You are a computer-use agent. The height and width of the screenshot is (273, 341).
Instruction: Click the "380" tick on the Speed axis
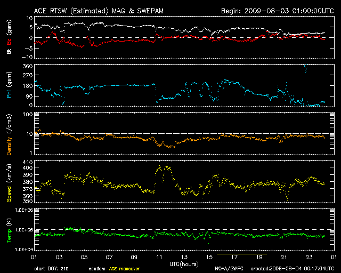click(x=28, y=182)
